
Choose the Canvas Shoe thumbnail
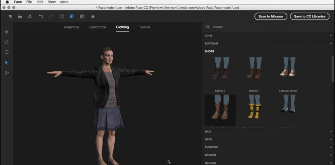(x=288, y=71)
